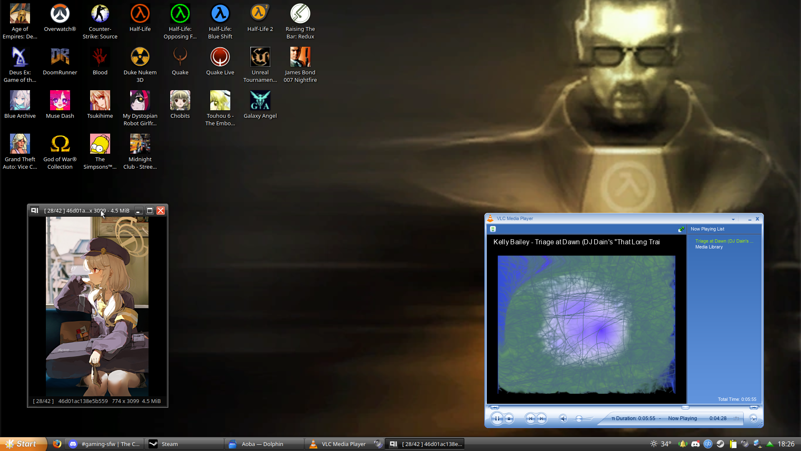Select the Galaxy Angel icon

tap(260, 105)
